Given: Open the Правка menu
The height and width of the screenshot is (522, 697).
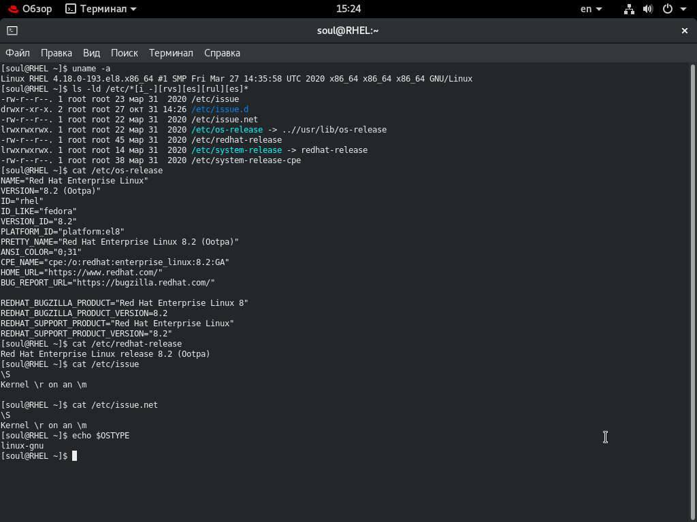Looking at the screenshot, I should point(56,53).
